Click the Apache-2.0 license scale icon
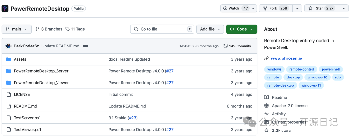349x136 pixels. click(266, 106)
